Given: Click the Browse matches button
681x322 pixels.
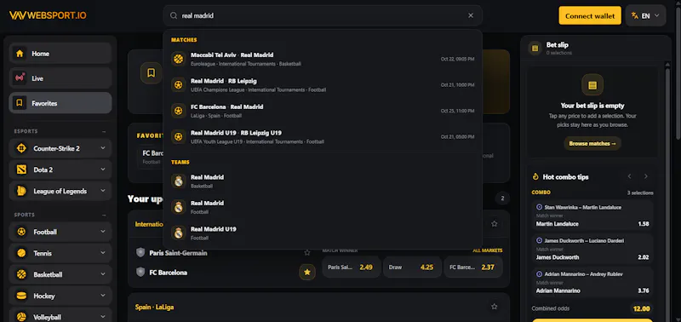Looking at the screenshot, I should [x=592, y=143].
